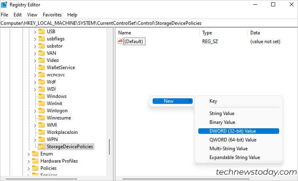The image size is (298, 181).
Task: Open the View menu
Action: (x=32, y=15)
